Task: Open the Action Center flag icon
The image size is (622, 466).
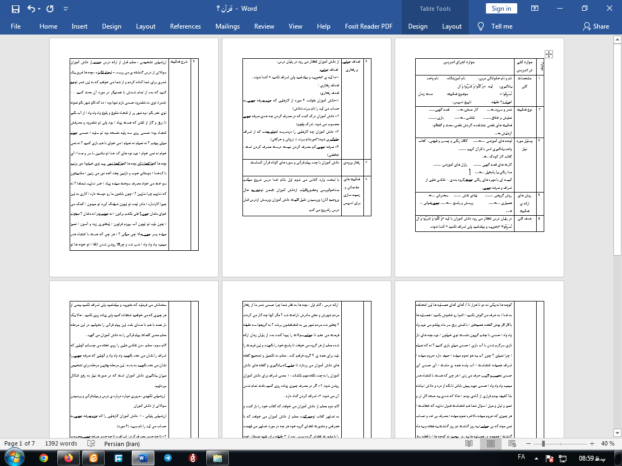Action: [550, 458]
